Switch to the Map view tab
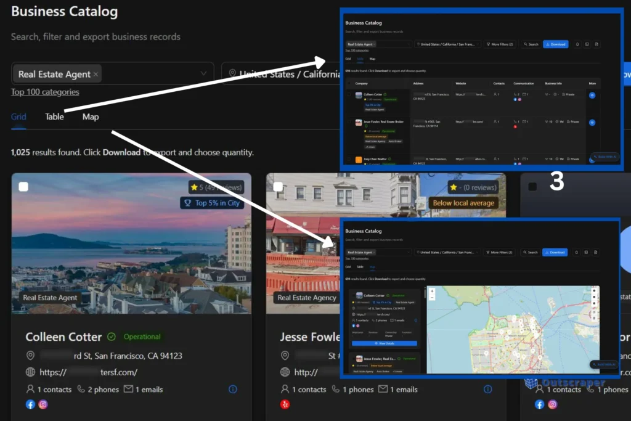631x421 pixels. [91, 116]
